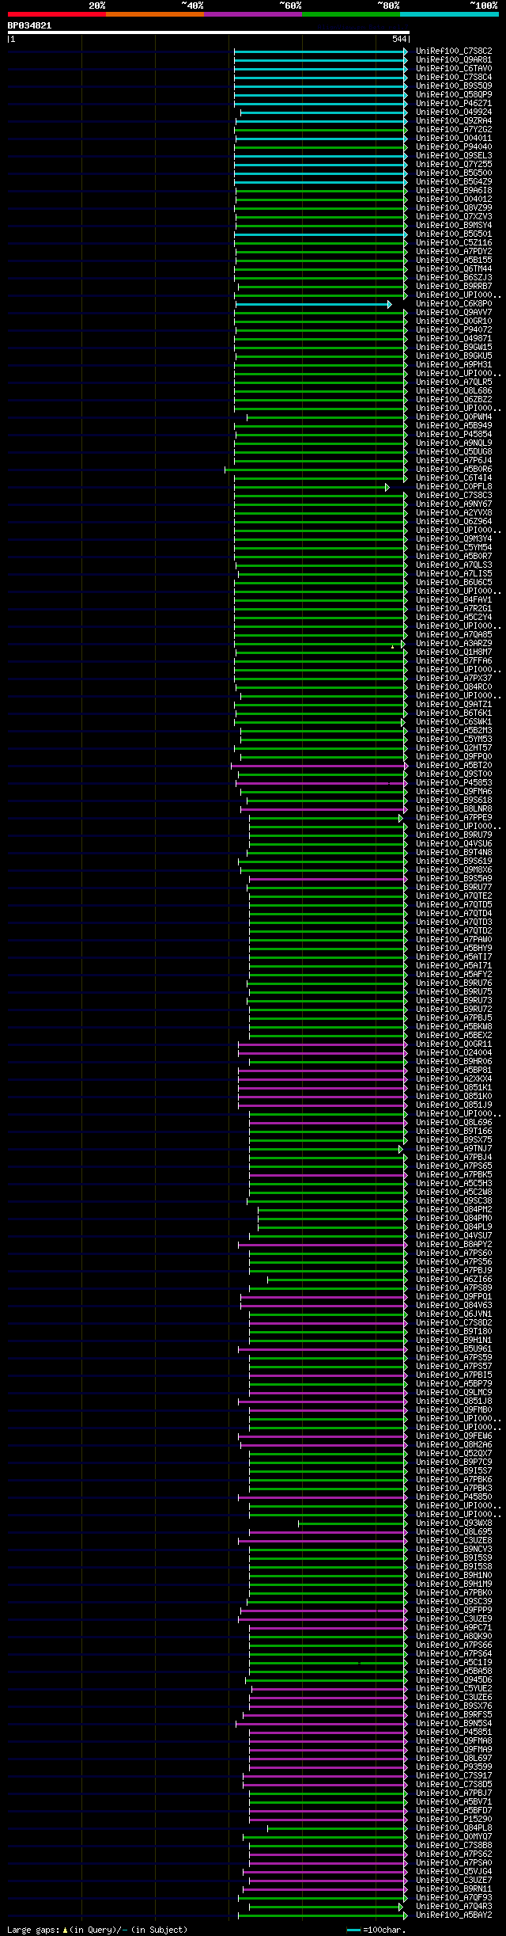Select hit UniRef100_C6TAV0
This screenshot has height=1936, width=506.
(x=454, y=69)
